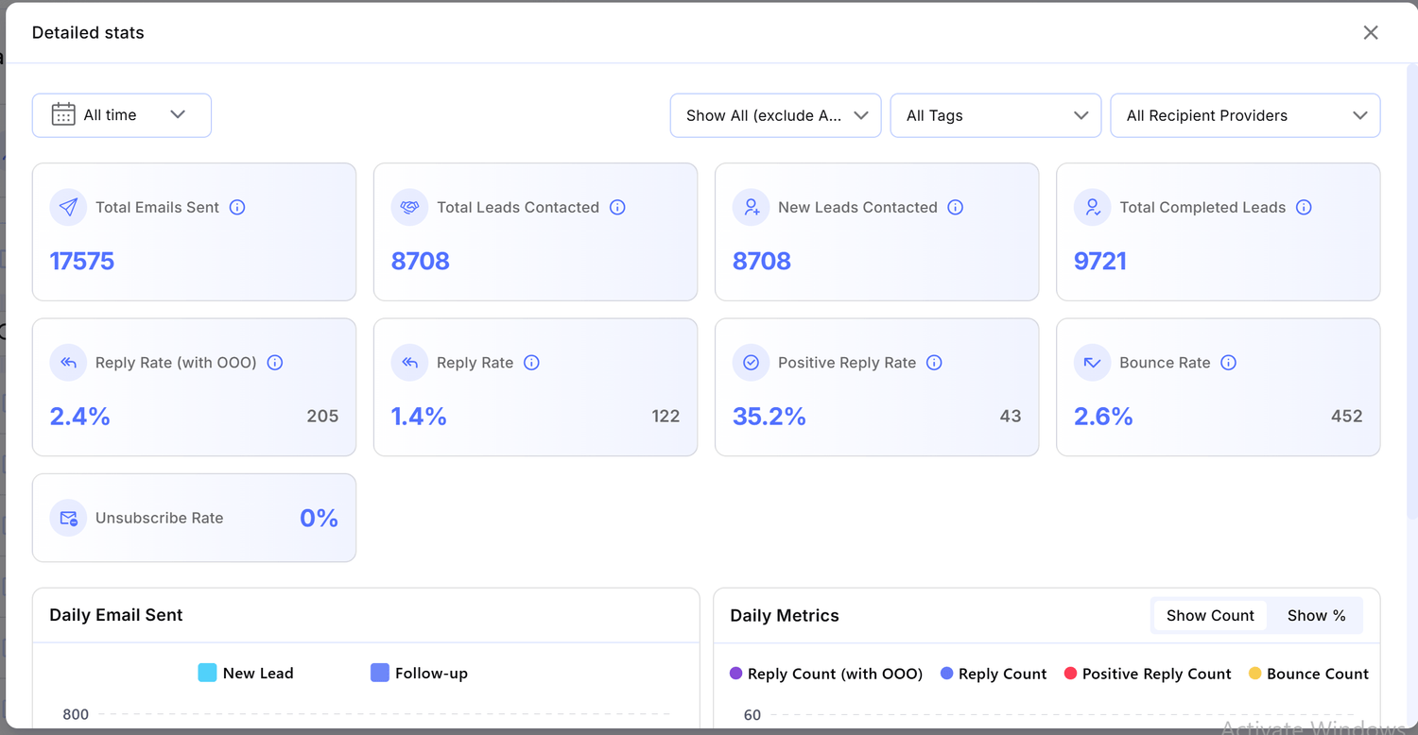Toggle Bounce Count series in Daily Metrics

[x=1308, y=674]
